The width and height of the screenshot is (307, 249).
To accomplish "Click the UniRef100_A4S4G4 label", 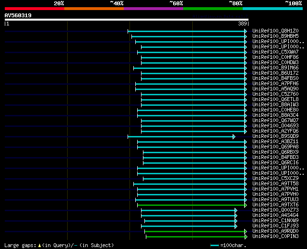I will tap(275, 215).
